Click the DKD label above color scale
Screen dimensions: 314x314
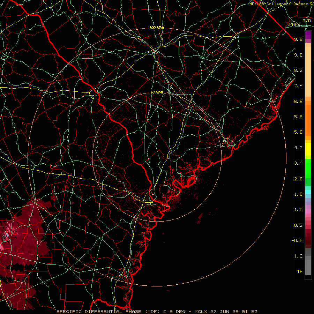[x=307, y=21]
